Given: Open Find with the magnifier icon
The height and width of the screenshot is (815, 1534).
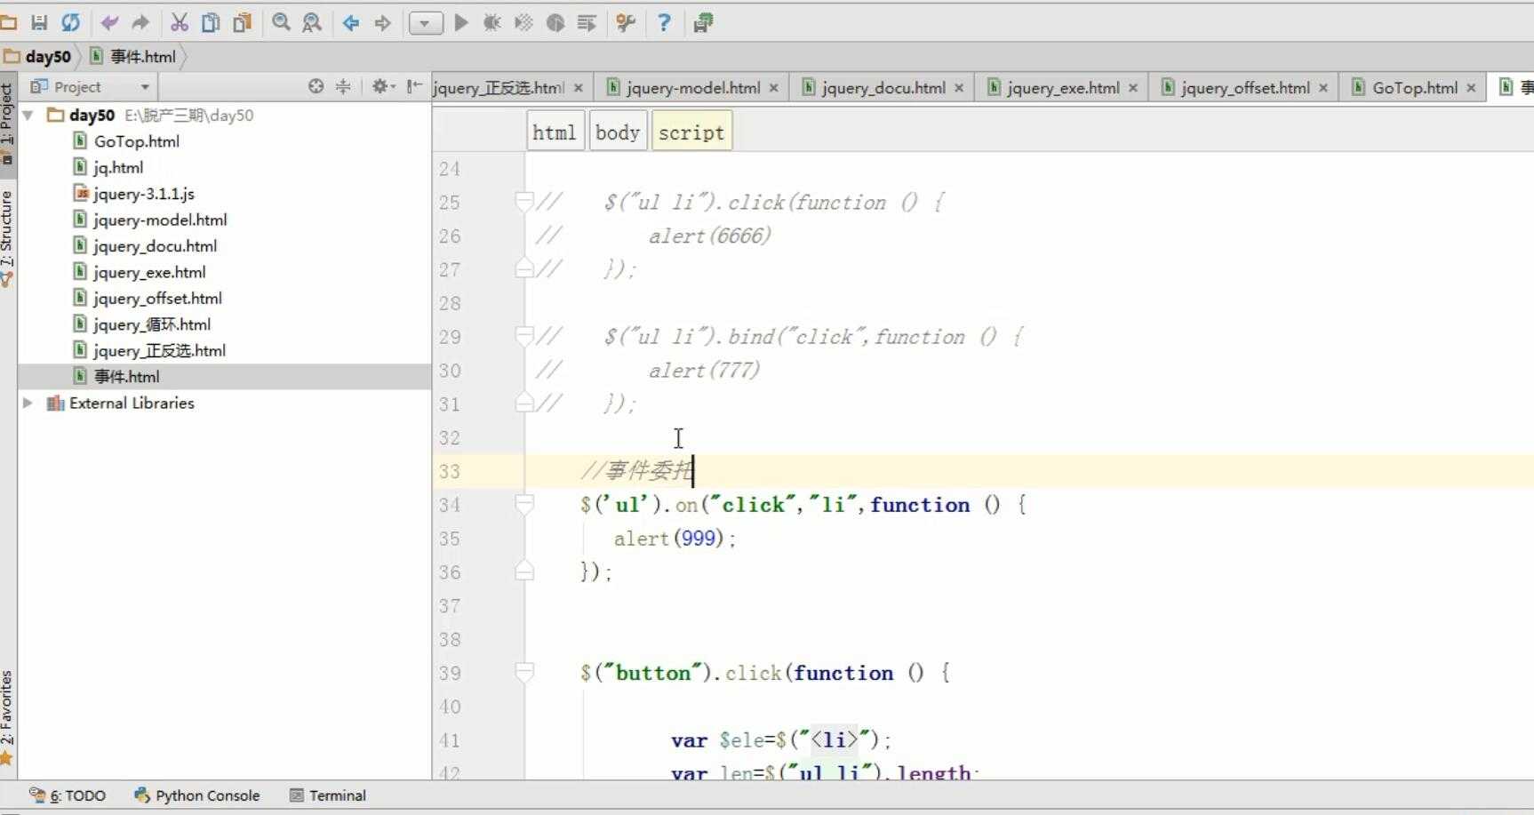Looking at the screenshot, I should click(281, 23).
